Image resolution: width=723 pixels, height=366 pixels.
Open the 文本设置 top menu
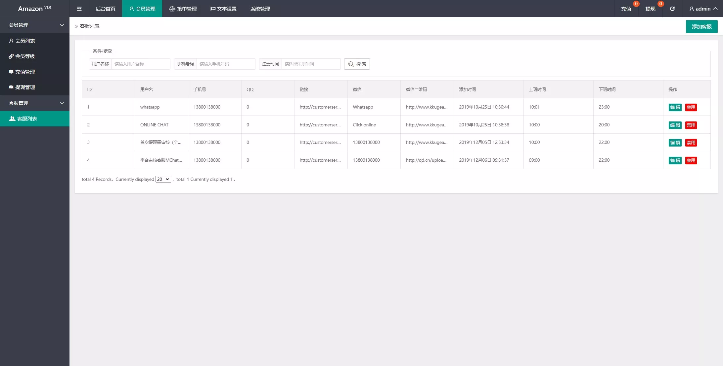(x=223, y=9)
